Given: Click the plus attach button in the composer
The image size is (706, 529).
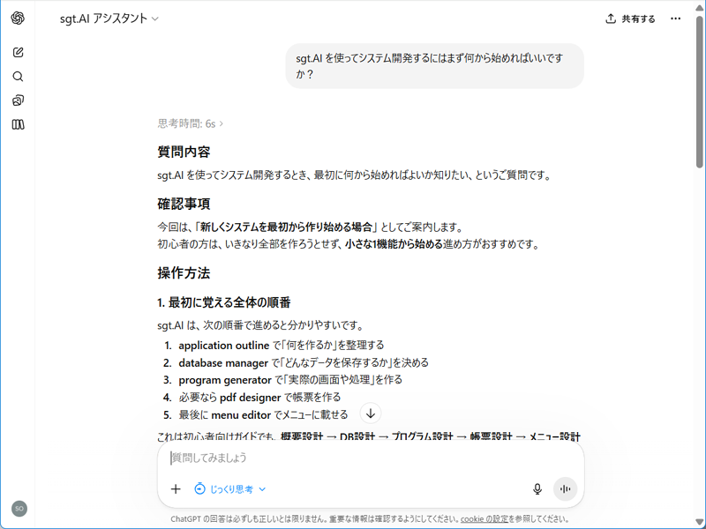Looking at the screenshot, I should coord(176,489).
